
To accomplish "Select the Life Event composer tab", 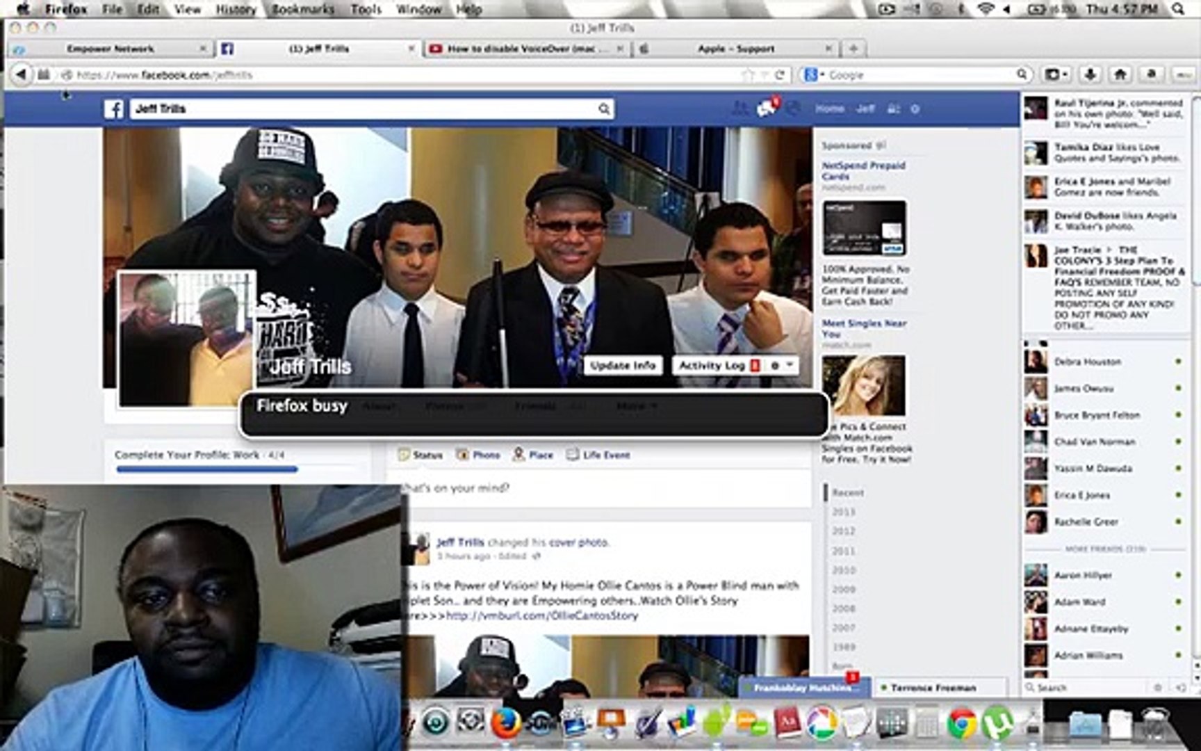I will click(598, 455).
